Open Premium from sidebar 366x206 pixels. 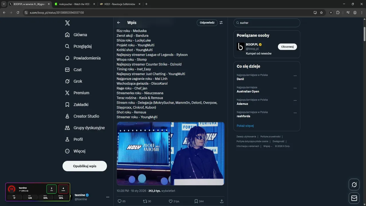[77, 93]
